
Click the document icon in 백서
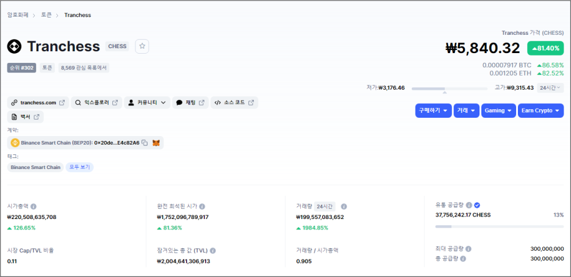click(x=14, y=117)
